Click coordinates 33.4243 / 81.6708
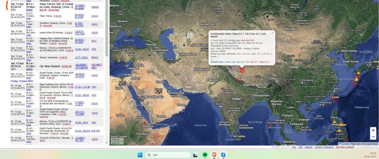The width and height of the screenshot is (379, 159). (80, 16)
